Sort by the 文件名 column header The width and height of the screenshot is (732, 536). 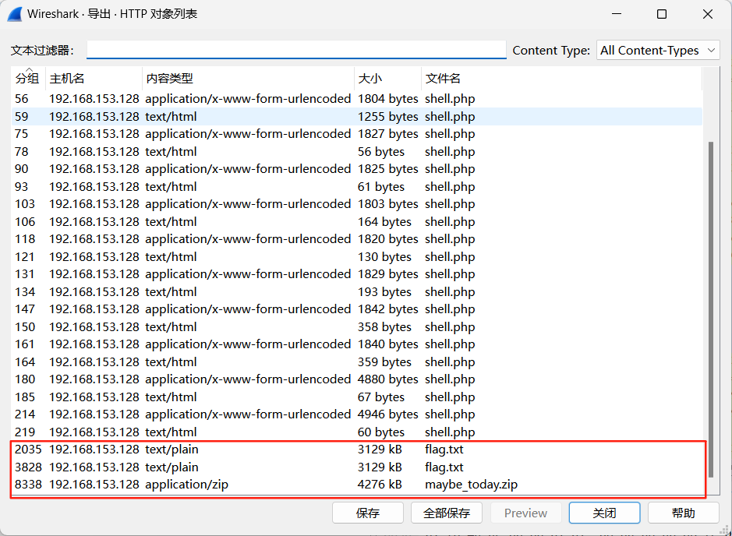coord(443,79)
